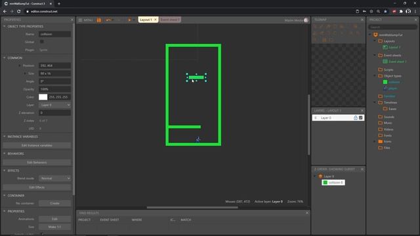Collapse the Object types folder arrow

[375, 76]
